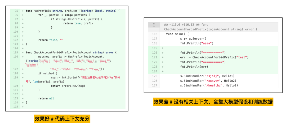Click 'fmt.Println("aaaa")' code line

click(x=196, y=43)
